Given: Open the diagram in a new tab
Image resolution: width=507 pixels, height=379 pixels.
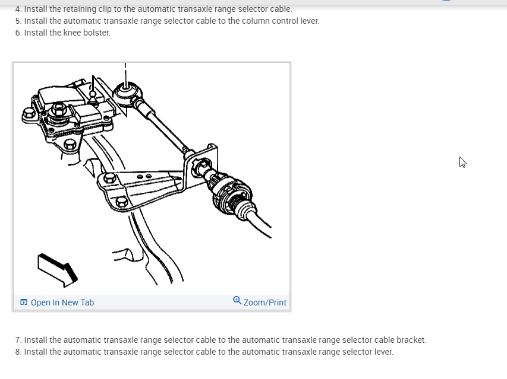Looking at the screenshot, I should 57,302.
